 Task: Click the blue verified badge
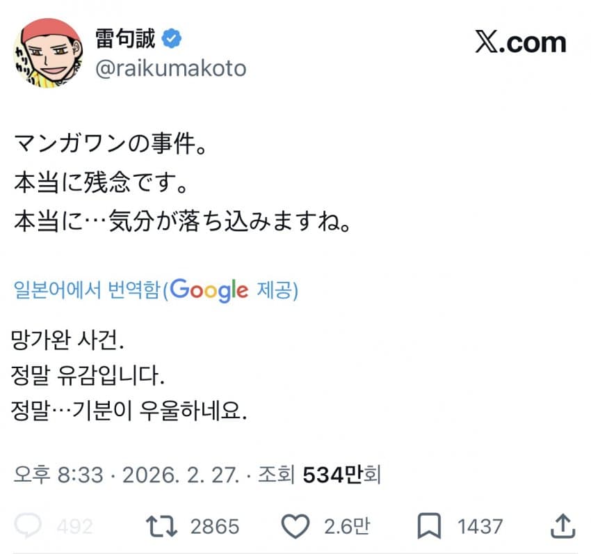pyautogui.click(x=171, y=39)
